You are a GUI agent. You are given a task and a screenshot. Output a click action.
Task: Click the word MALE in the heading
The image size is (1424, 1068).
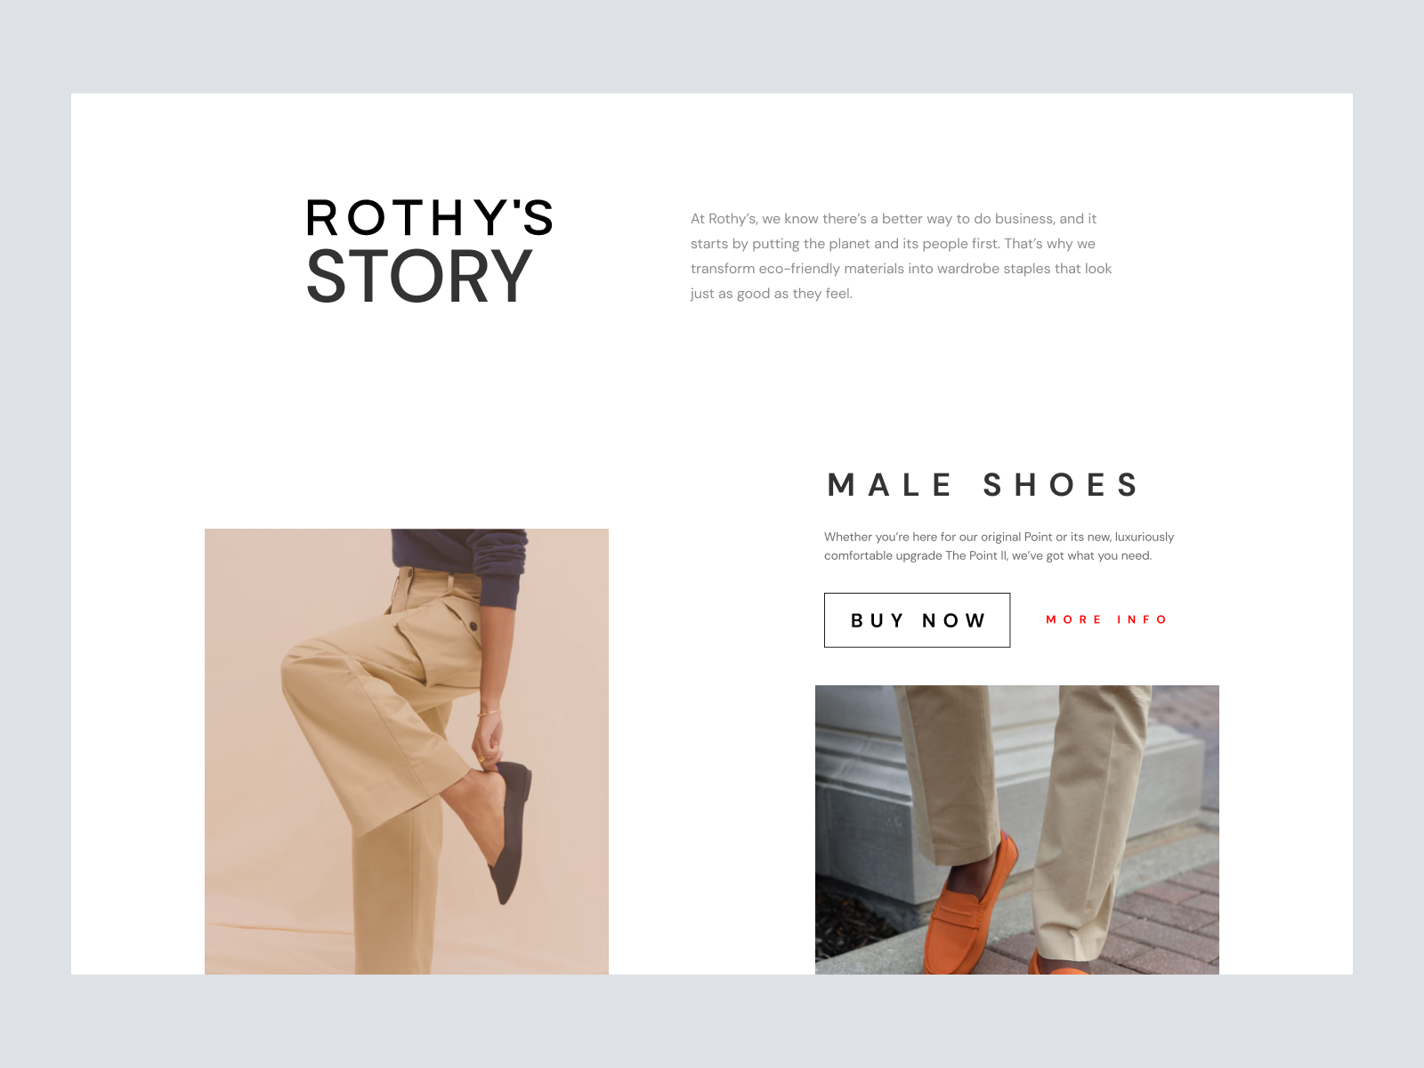tap(889, 485)
